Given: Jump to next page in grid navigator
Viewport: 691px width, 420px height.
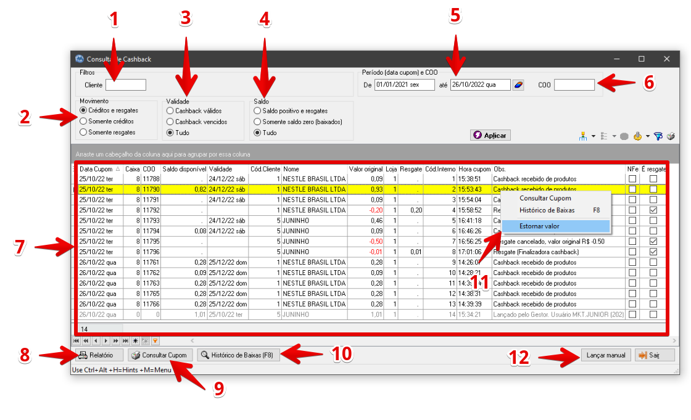Looking at the screenshot, I should pyautogui.click(x=116, y=340).
